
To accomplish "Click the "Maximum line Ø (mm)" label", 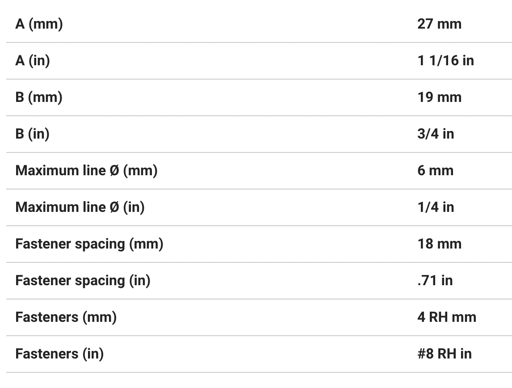I will 86,170.
